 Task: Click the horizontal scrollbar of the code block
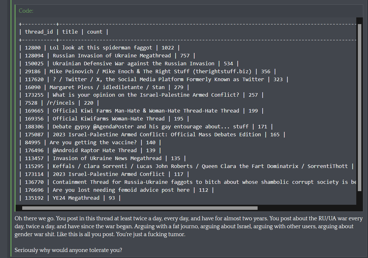coord(140,208)
